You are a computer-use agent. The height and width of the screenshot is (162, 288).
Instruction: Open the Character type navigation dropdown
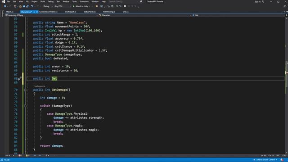tap(145, 15)
